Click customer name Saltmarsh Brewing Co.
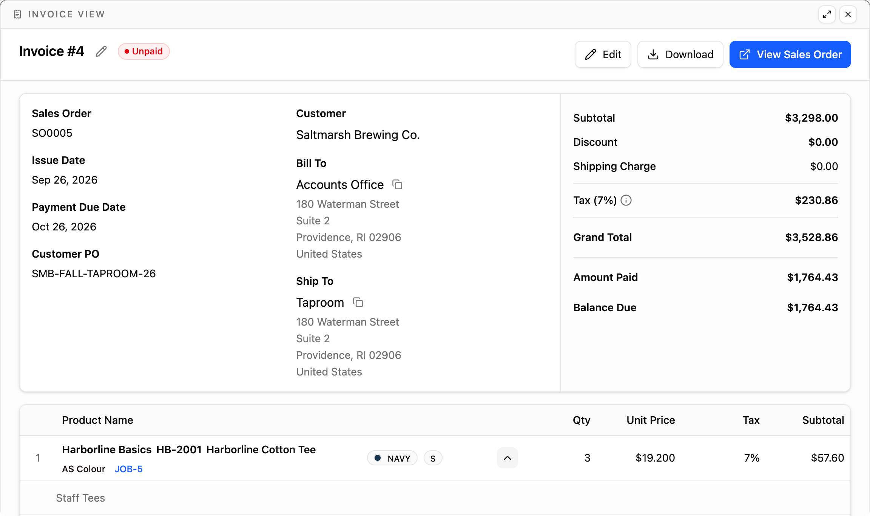 (358, 135)
